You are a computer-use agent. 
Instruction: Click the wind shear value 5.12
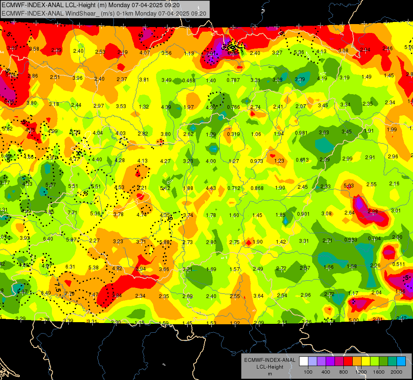165,188
